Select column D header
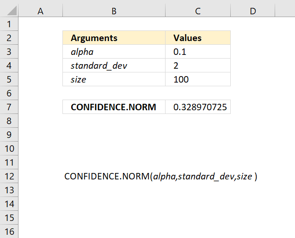Screen dimensions: 295x238 [x=252, y=11]
